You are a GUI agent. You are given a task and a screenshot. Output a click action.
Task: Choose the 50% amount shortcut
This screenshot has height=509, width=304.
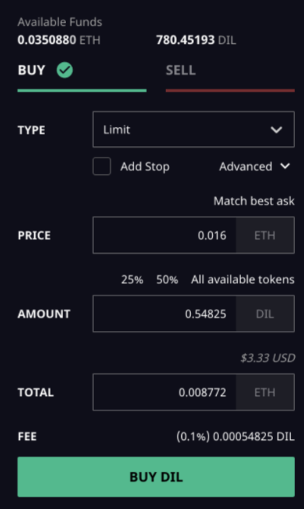tap(167, 279)
